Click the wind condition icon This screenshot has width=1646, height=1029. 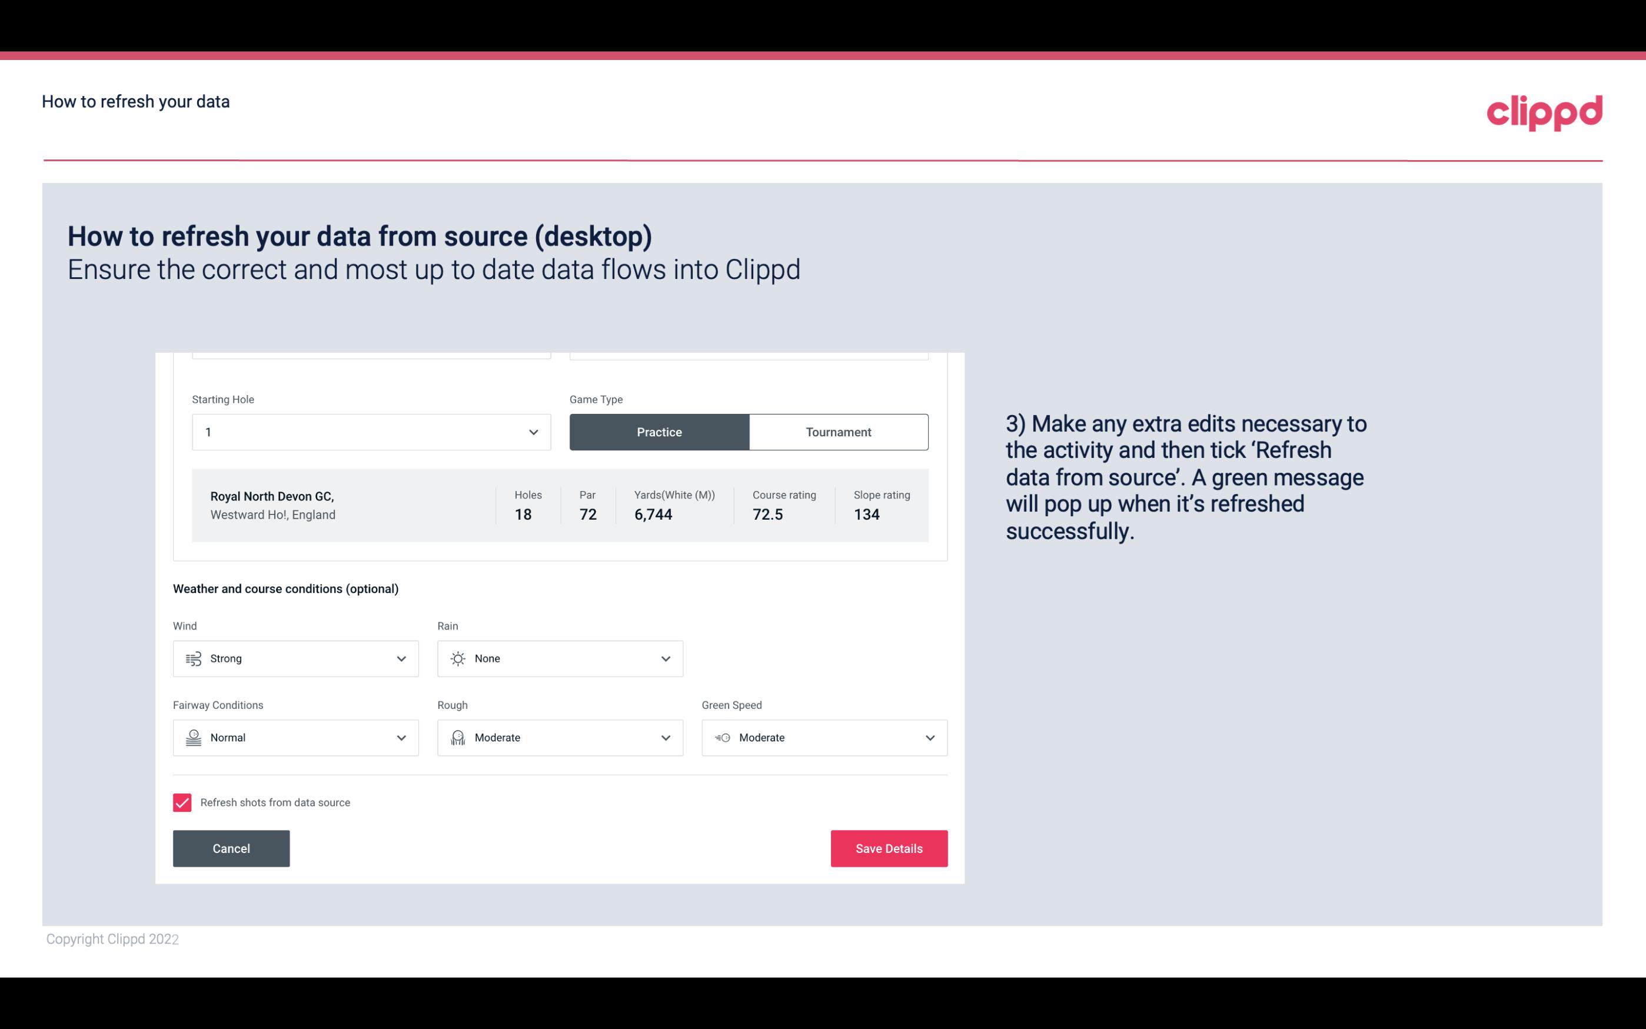192,658
